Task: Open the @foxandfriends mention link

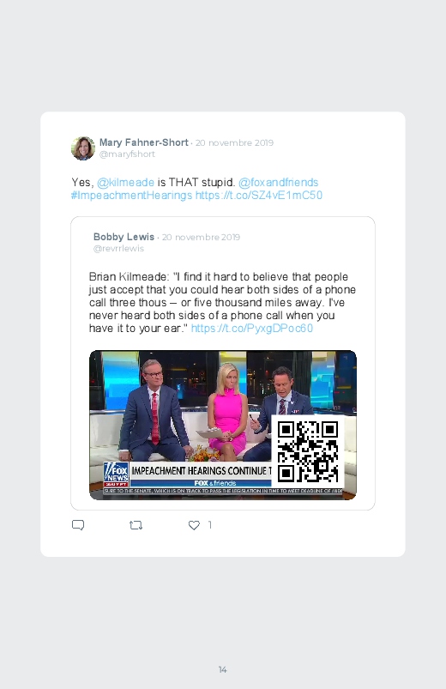Action: point(278,183)
